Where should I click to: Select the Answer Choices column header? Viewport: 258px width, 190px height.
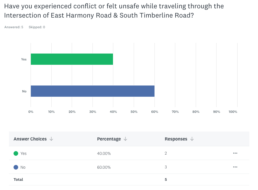30,139
